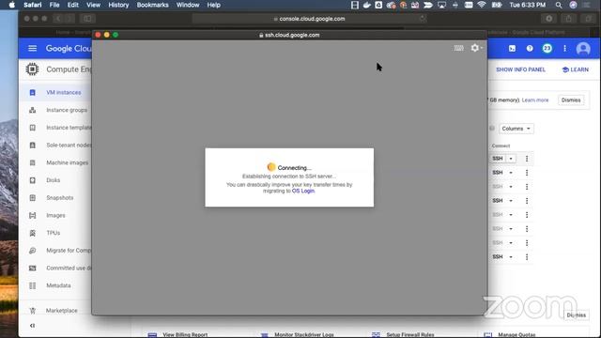Click the console.cloud.google.com address bar
Screen dimensions: 601x338
(310, 19)
